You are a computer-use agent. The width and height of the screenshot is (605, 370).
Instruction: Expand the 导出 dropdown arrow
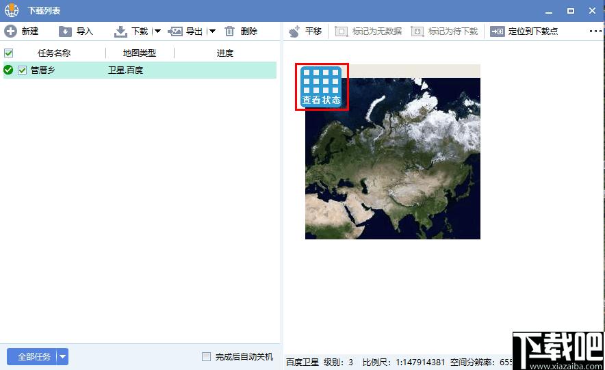211,31
